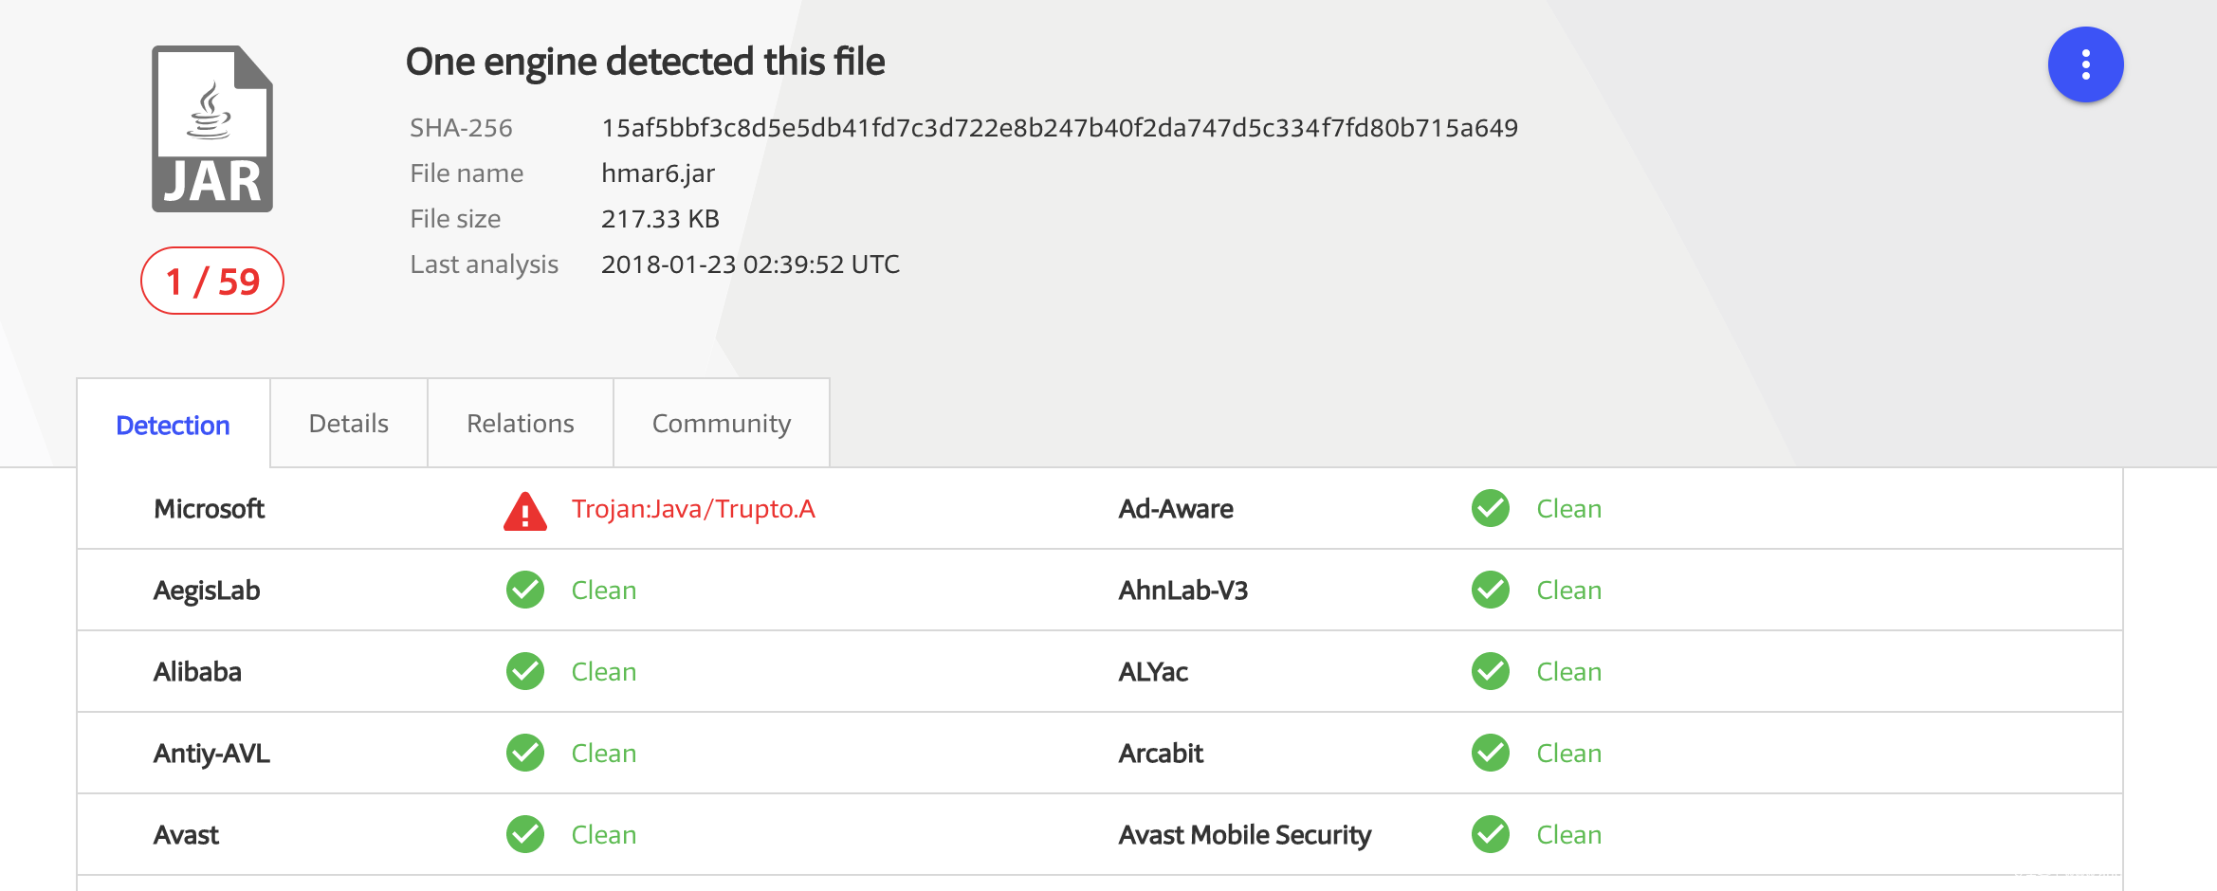This screenshot has width=2217, height=891.
Task: Click the red warning icon for Microsoft
Action: tap(524, 511)
